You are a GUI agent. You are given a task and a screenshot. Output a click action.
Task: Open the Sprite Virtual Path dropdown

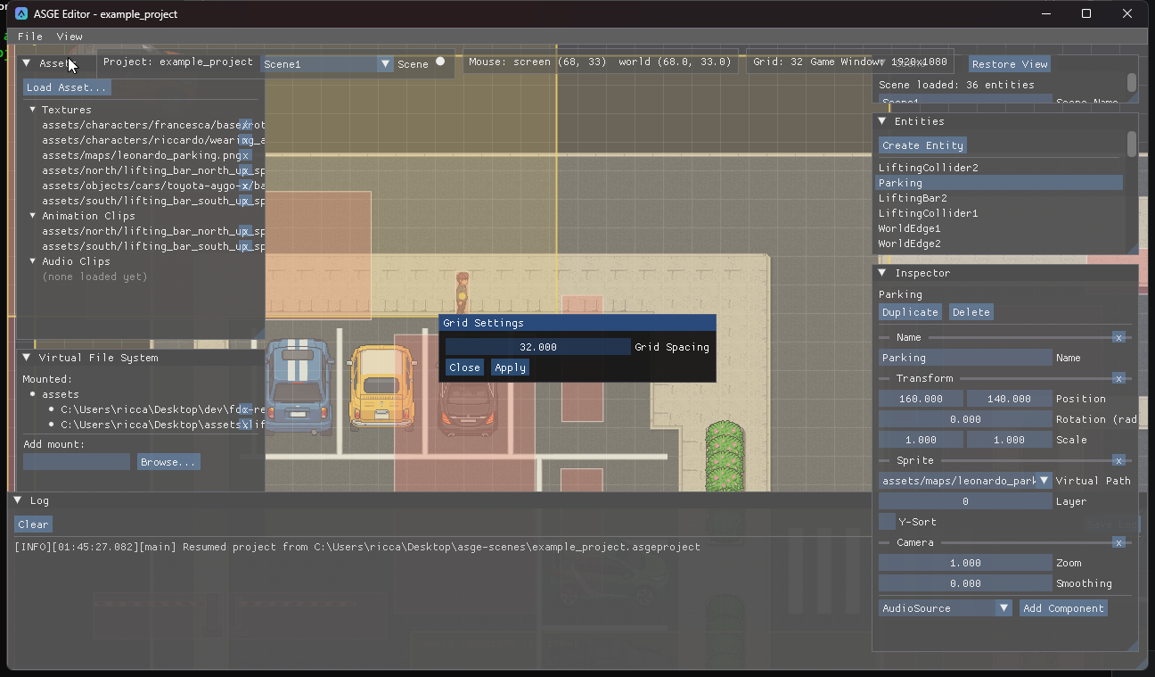click(x=965, y=481)
